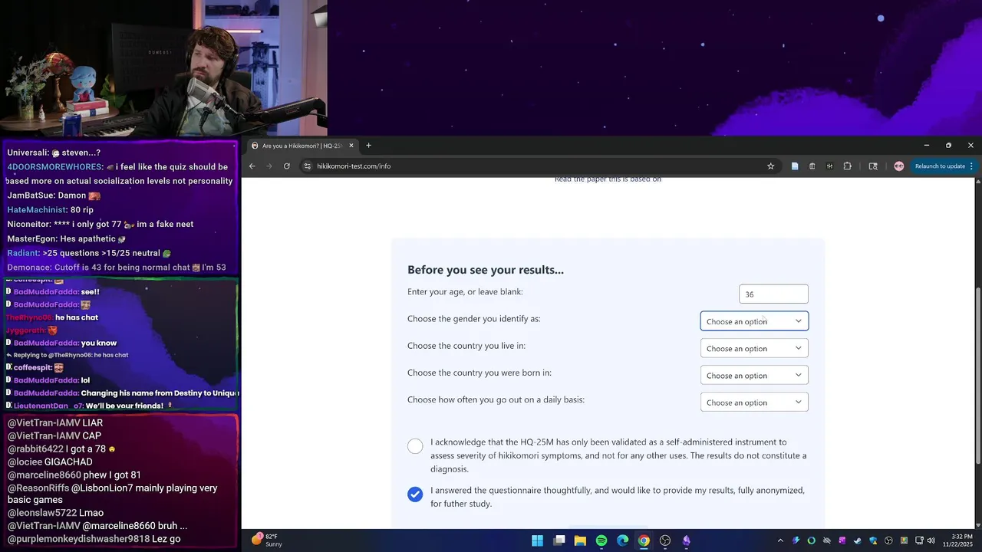Click chat message from HateMachinist '80 rip'
This screenshot has width=982, height=552.
point(51,210)
